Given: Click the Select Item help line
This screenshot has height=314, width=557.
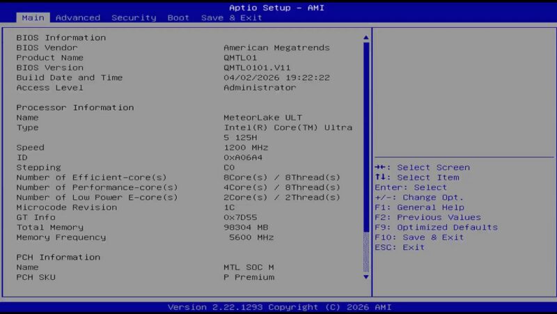Looking at the screenshot, I should (x=416, y=178).
